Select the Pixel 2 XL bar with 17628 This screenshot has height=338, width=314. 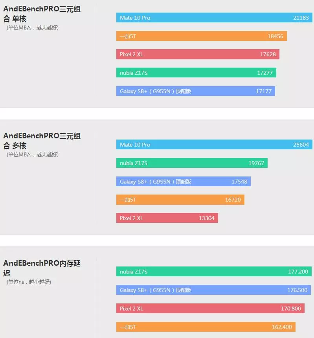click(198, 54)
